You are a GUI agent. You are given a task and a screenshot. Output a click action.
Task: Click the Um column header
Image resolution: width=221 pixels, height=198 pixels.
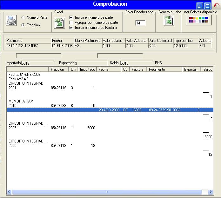coord(73,69)
